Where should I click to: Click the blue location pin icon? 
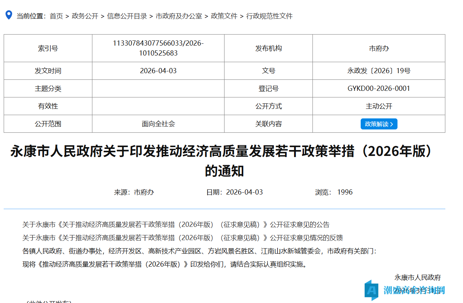(x=8, y=15)
